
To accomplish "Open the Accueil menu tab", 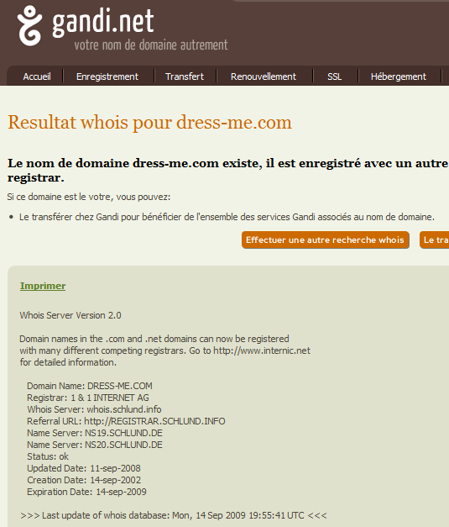I will [x=37, y=76].
